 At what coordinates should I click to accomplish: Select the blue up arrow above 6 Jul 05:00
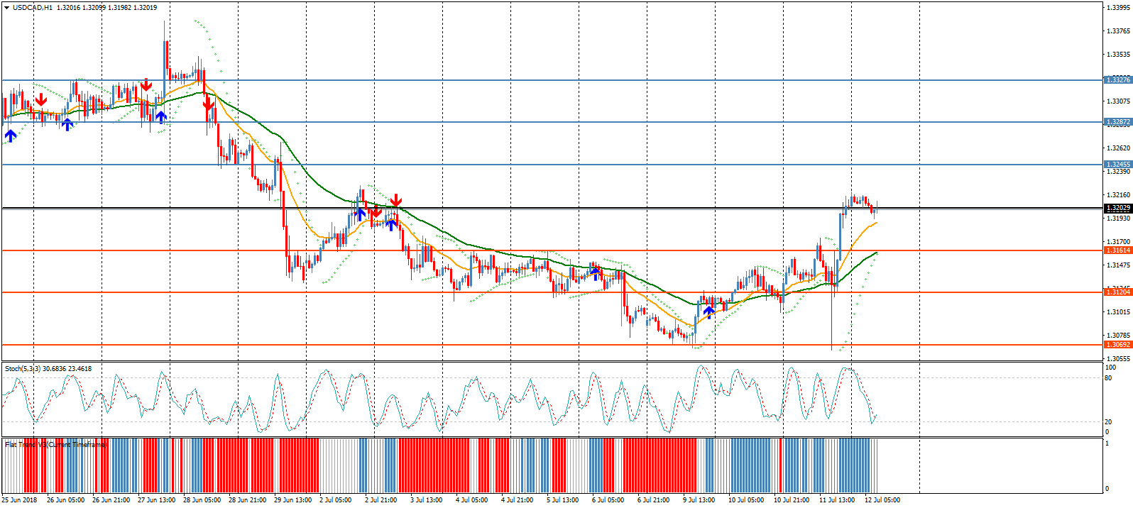(596, 272)
